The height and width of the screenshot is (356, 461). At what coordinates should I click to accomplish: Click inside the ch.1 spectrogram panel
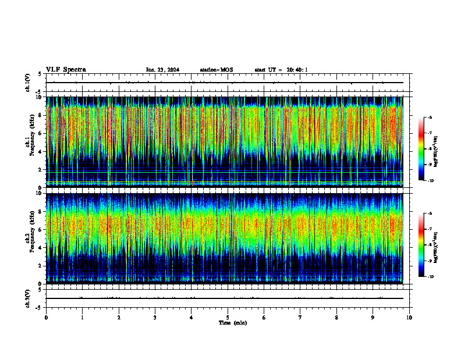pyautogui.click(x=225, y=142)
